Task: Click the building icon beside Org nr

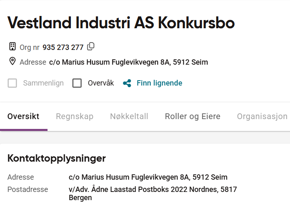Action: tap(12, 47)
